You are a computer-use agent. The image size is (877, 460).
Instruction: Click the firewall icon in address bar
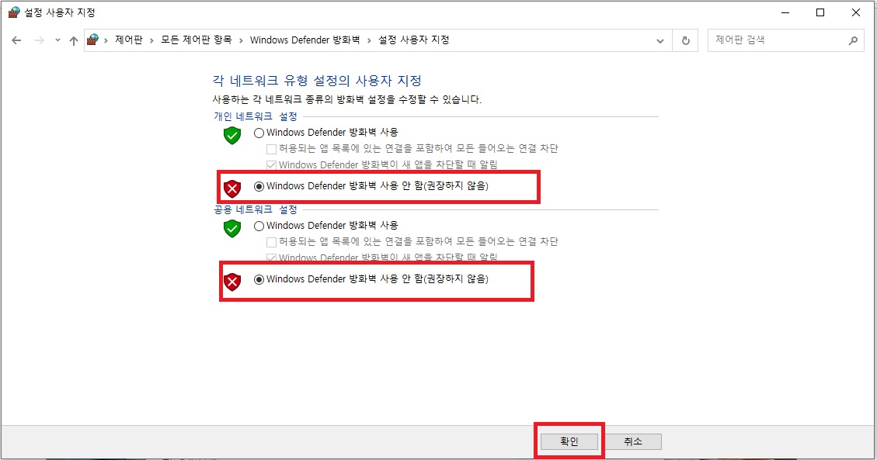pyautogui.click(x=93, y=40)
